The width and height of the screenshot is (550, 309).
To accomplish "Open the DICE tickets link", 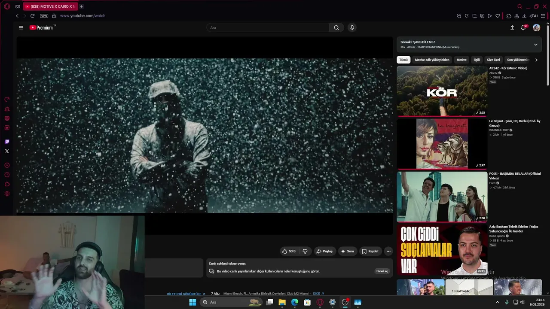I will click(318, 294).
